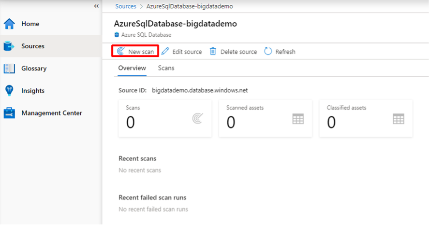Viewport: 430px width, 225px height.
Task: Click the Azure SQL Database type icon
Action: (x=117, y=35)
